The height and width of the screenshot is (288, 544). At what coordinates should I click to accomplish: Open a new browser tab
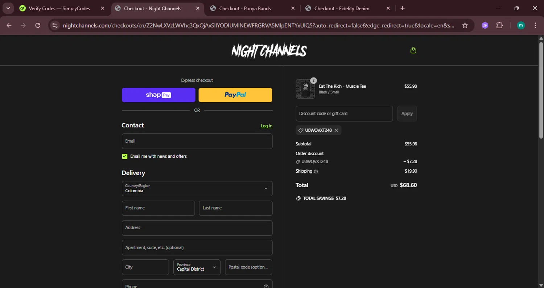pyautogui.click(x=403, y=8)
